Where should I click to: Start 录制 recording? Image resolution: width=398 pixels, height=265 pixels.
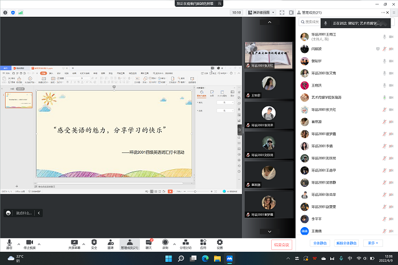pos(165,244)
